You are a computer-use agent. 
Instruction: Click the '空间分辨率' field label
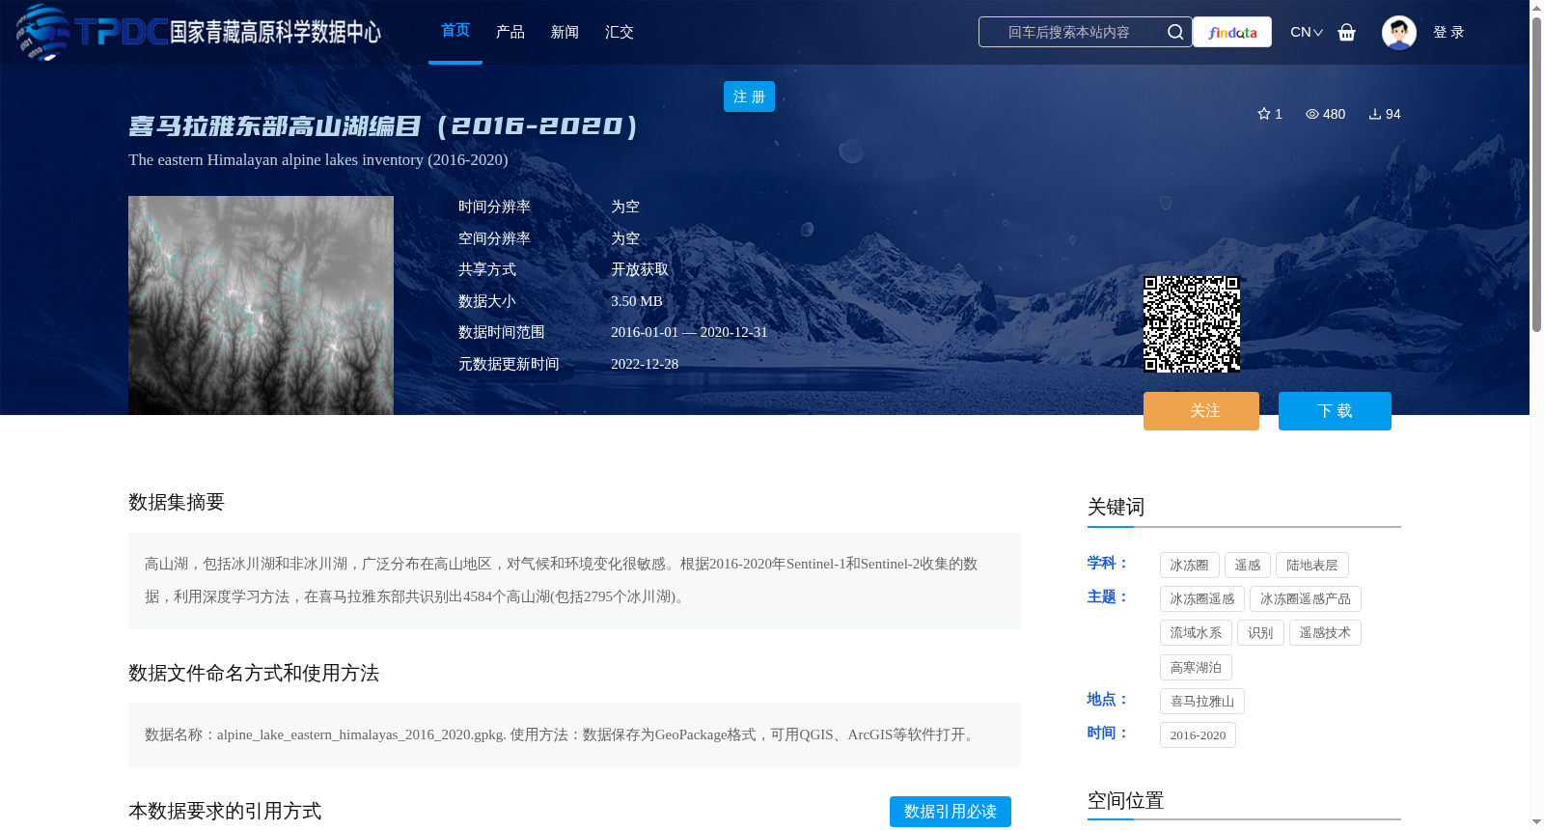[x=494, y=238]
